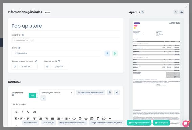Screen dimensions: 192x130
Task: Click the upload icon below the pricing grid dropdown
Action: pyautogui.click(x=43, y=98)
